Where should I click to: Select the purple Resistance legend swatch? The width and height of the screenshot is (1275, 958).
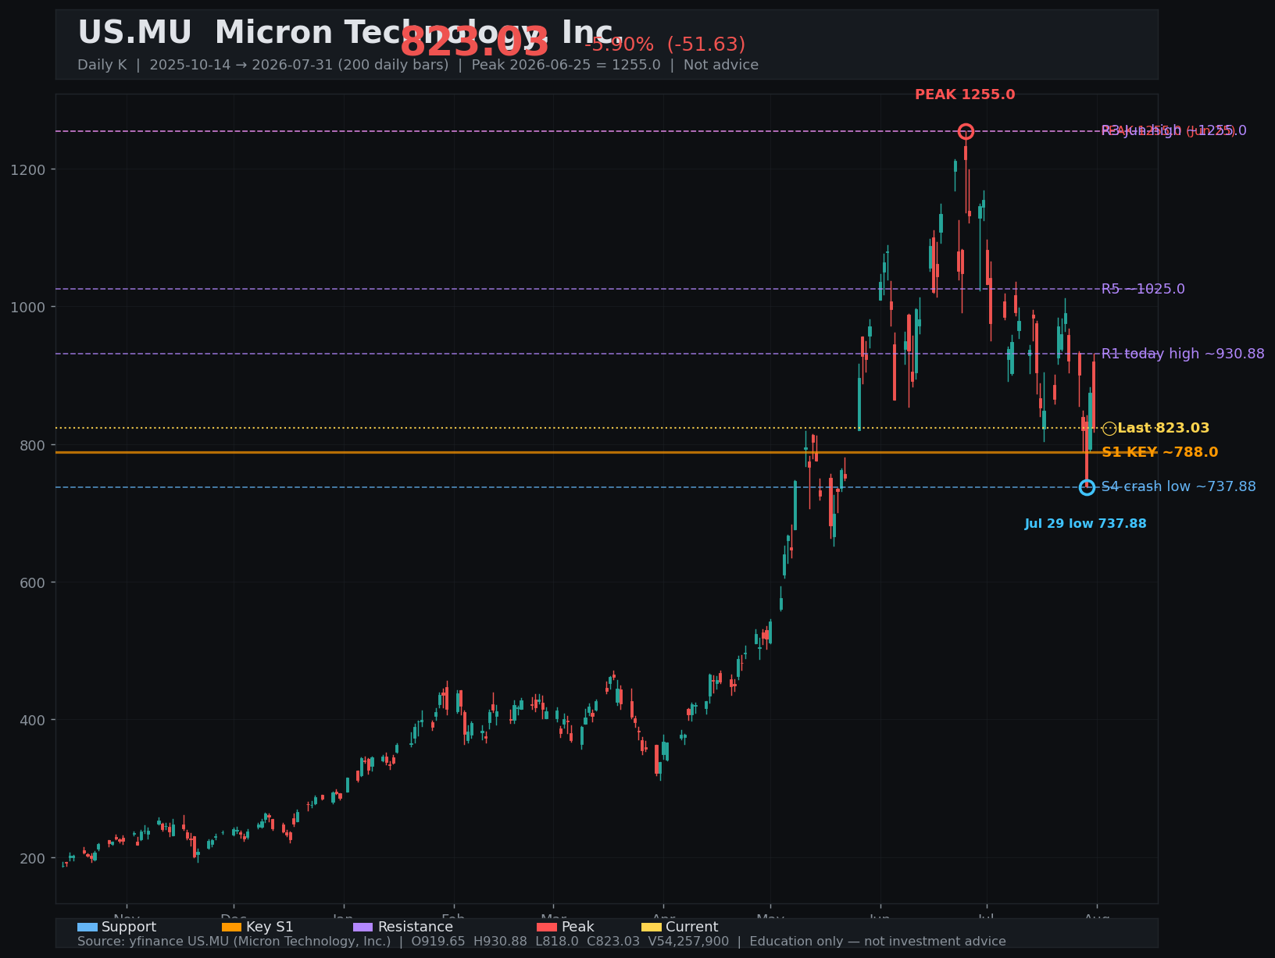point(363,927)
